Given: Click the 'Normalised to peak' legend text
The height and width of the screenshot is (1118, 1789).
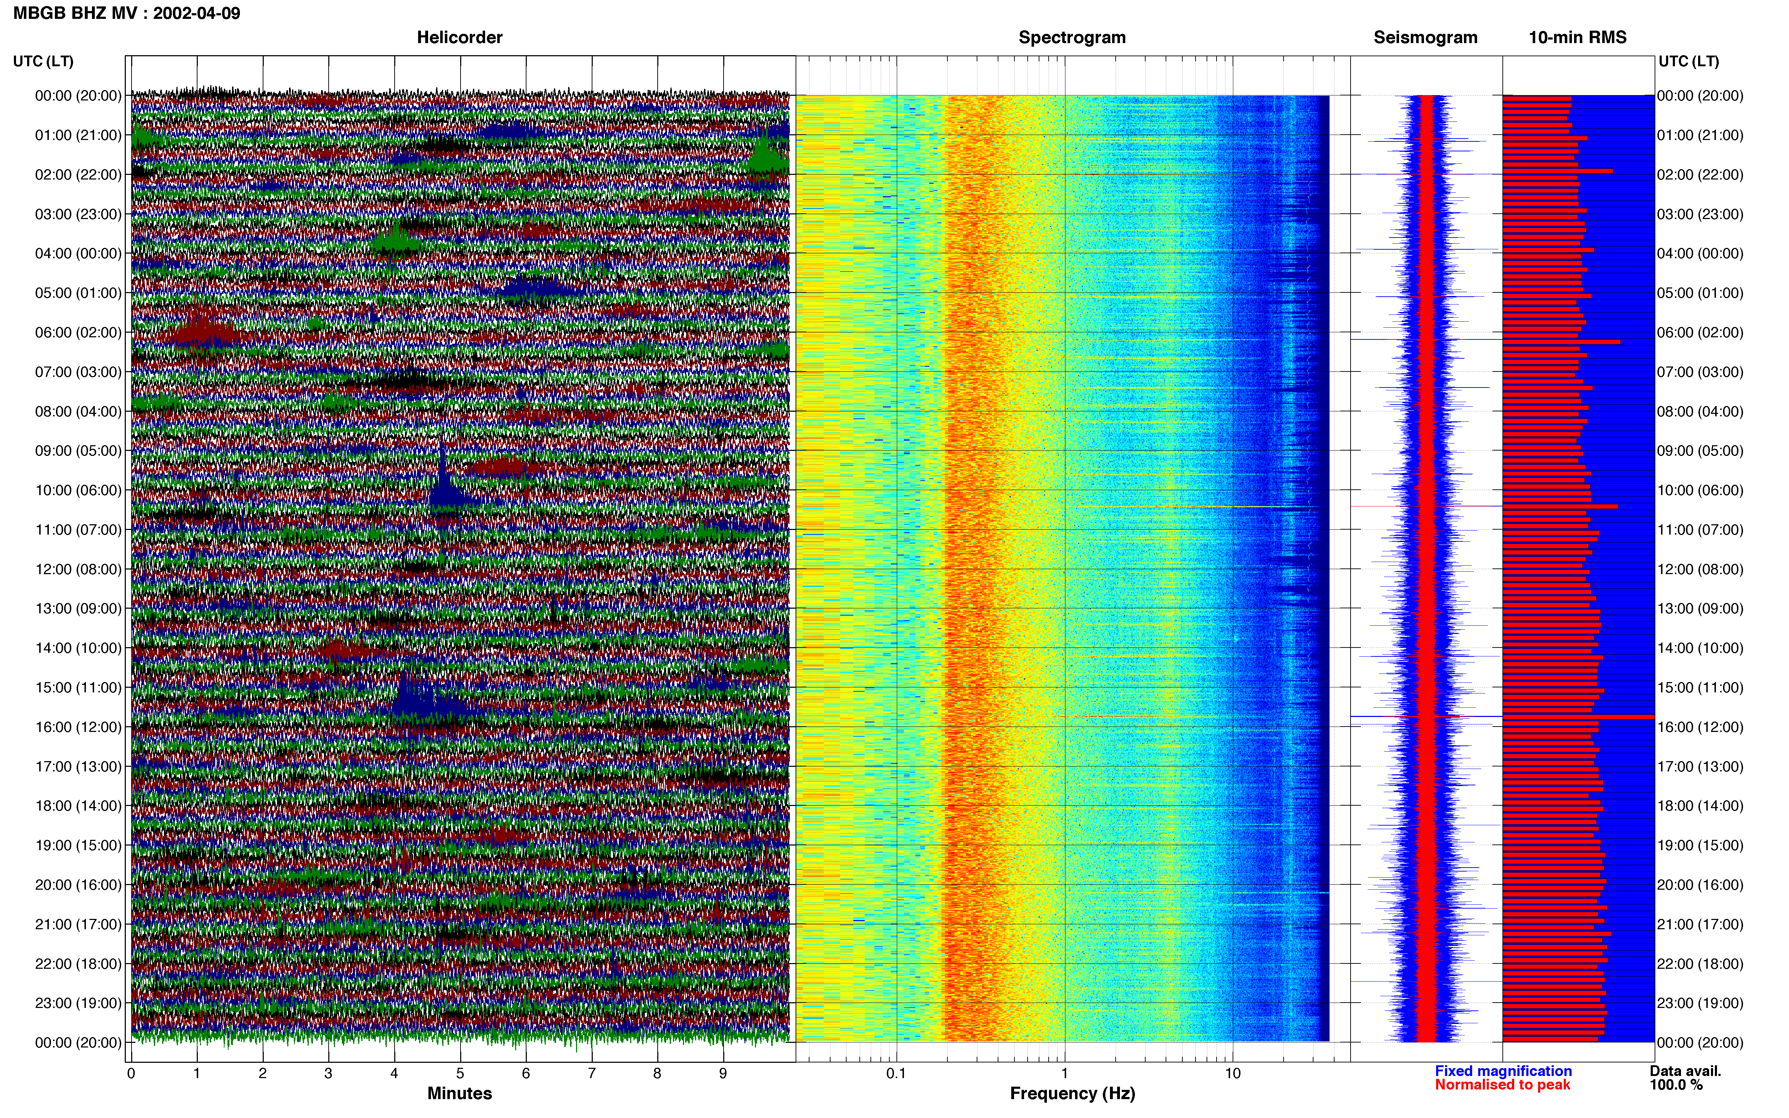Looking at the screenshot, I should click(1502, 1085).
